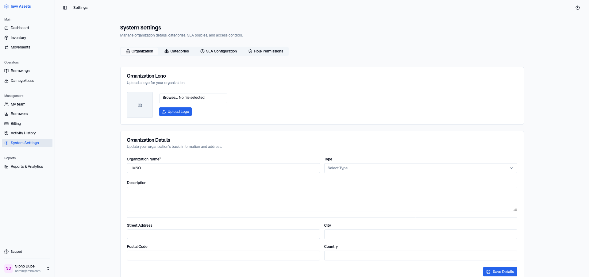Click the Country input field

pyautogui.click(x=421, y=256)
